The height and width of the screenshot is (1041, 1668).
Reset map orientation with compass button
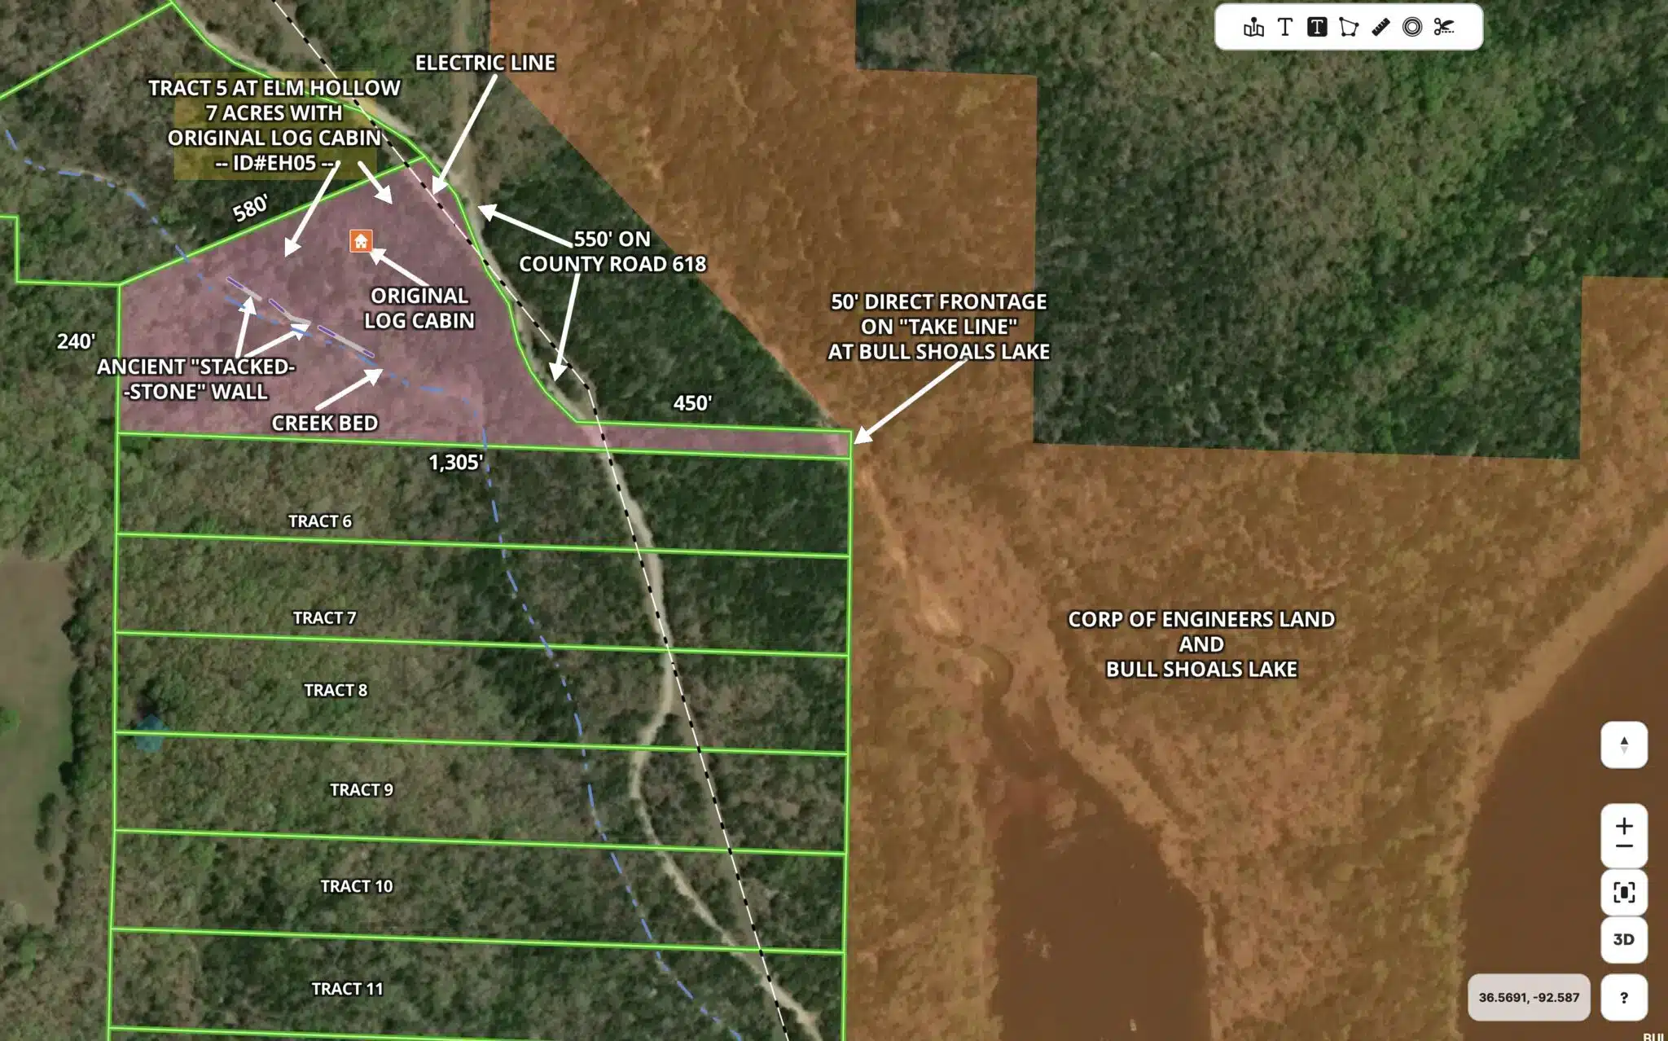point(1624,745)
